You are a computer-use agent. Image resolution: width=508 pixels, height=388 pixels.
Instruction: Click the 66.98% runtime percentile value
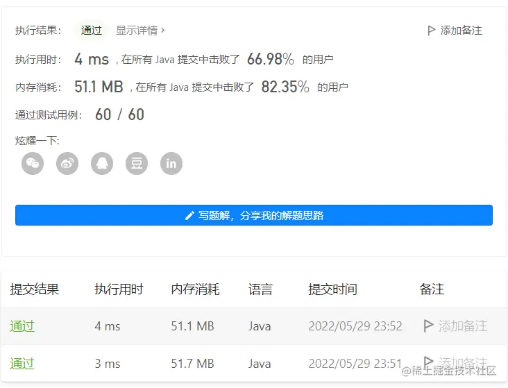[x=271, y=59]
